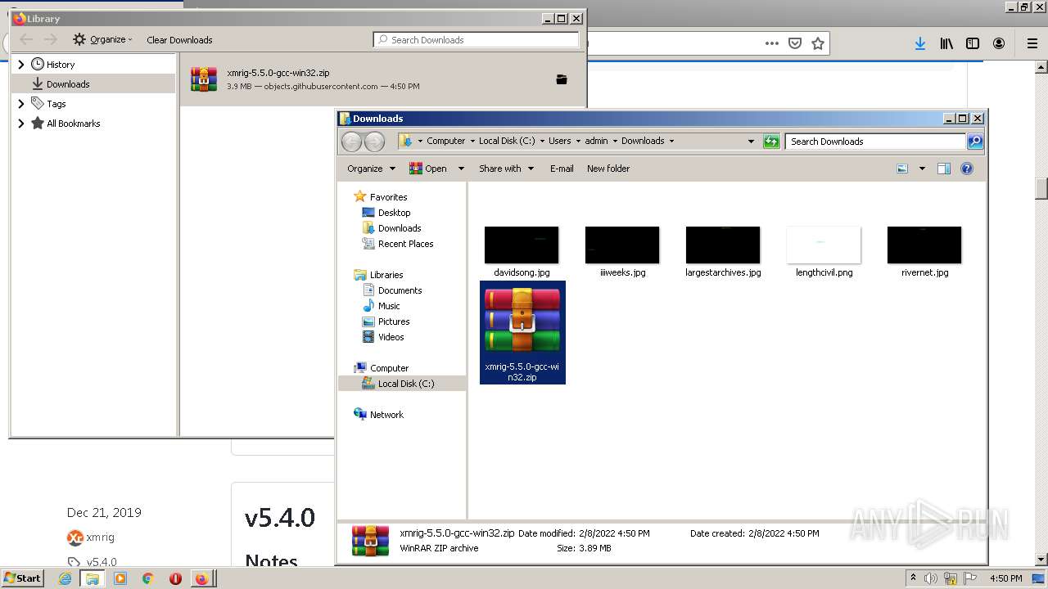
Task: Click Windows Start button
Action: click(x=22, y=578)
